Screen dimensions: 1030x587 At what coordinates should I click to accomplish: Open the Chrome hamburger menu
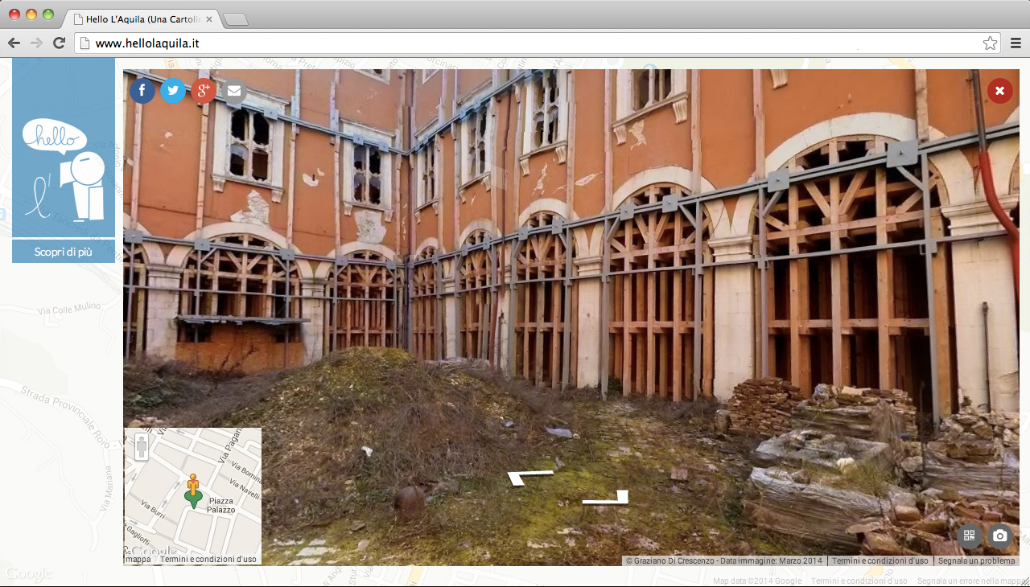1016,43
